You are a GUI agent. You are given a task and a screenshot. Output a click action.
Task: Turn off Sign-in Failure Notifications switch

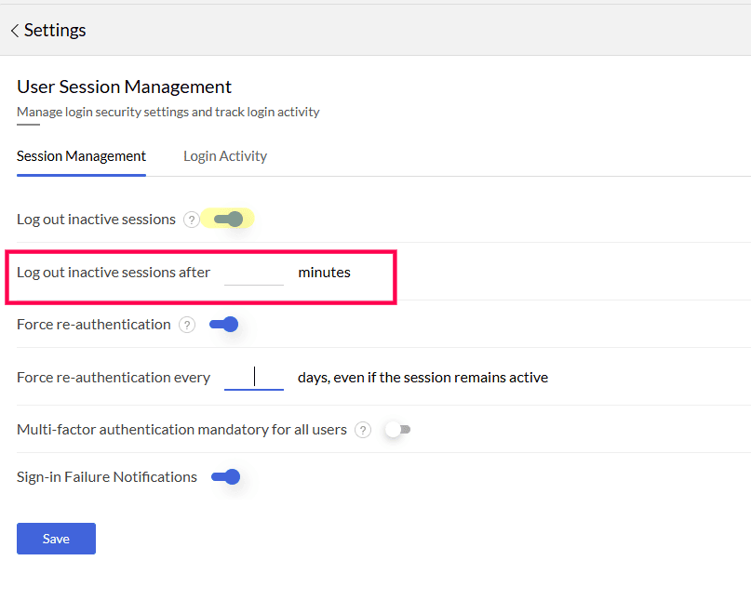click(225, 477)
